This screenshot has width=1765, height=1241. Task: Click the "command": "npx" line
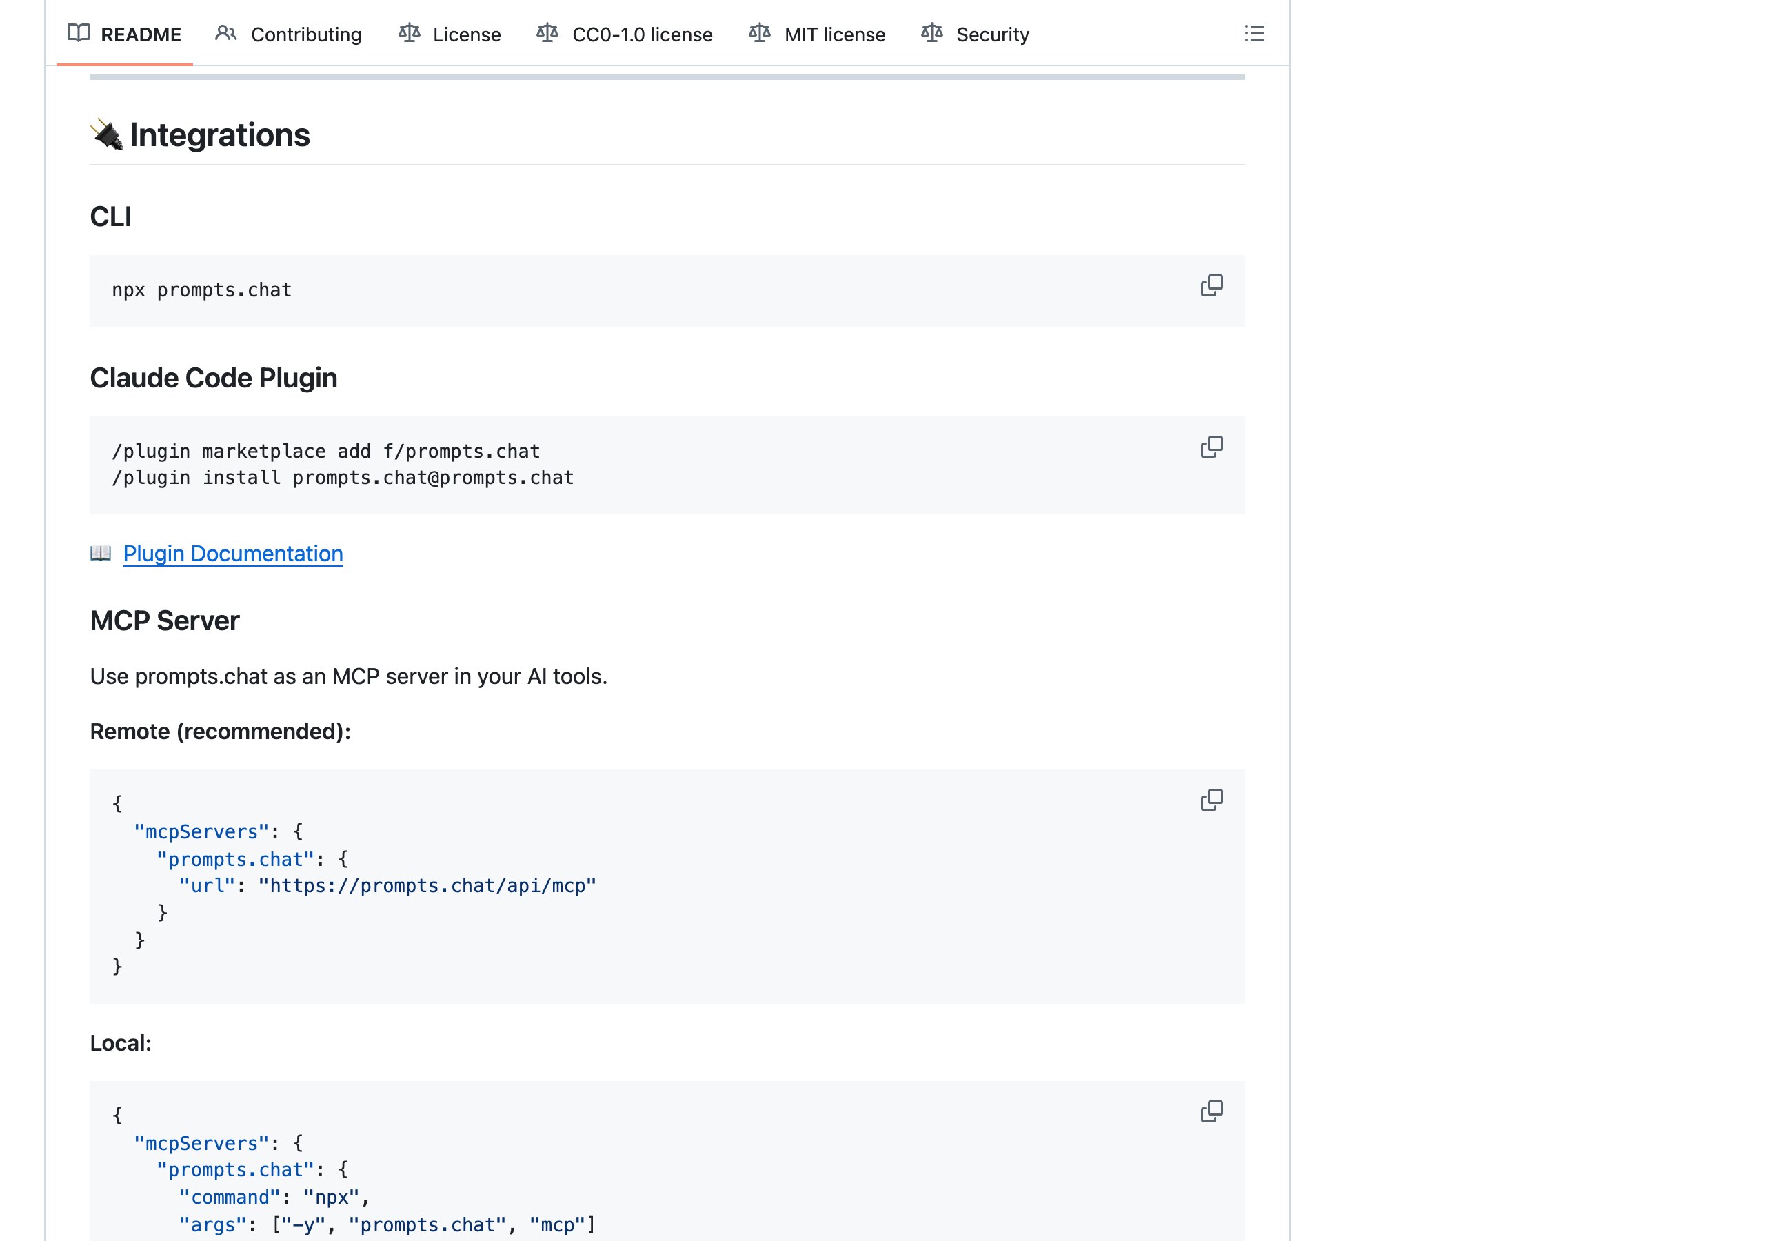[274, 1197]
